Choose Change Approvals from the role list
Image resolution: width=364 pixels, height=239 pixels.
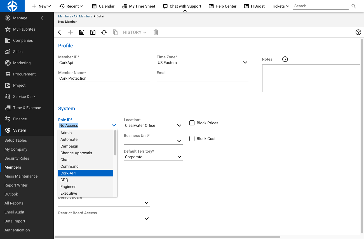(86, 153)
